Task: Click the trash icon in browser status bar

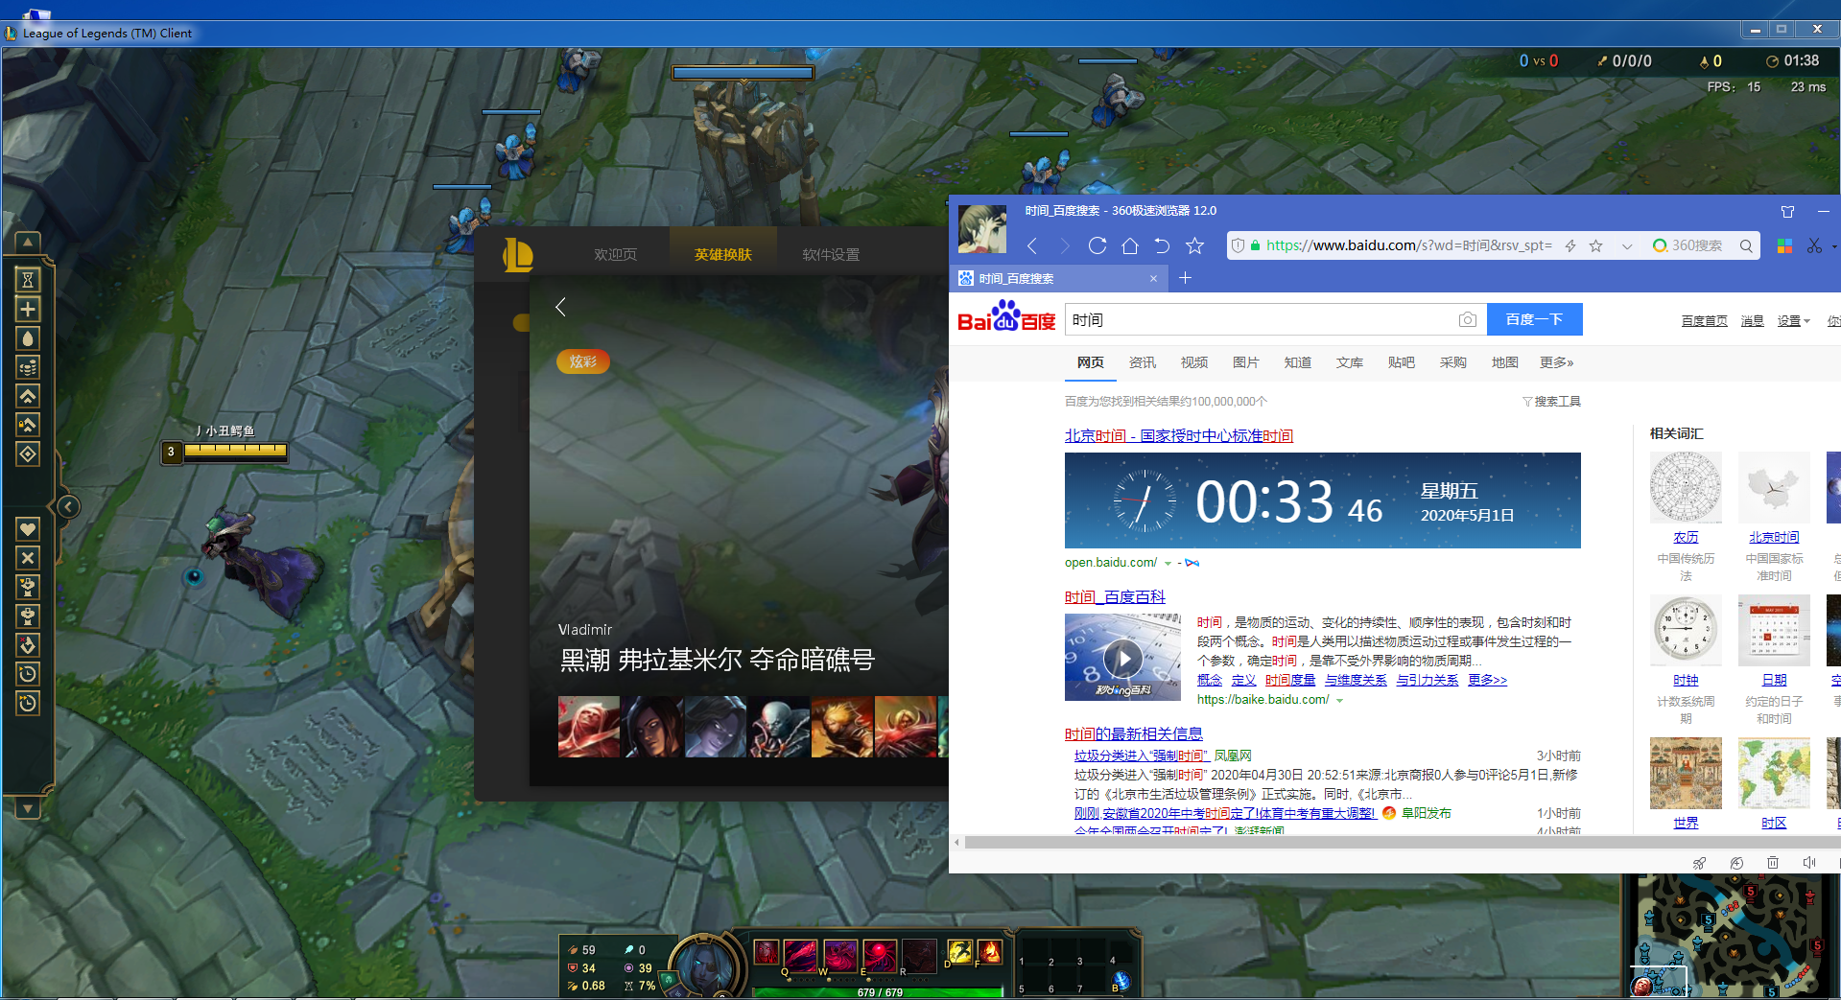Action: 1773,863
